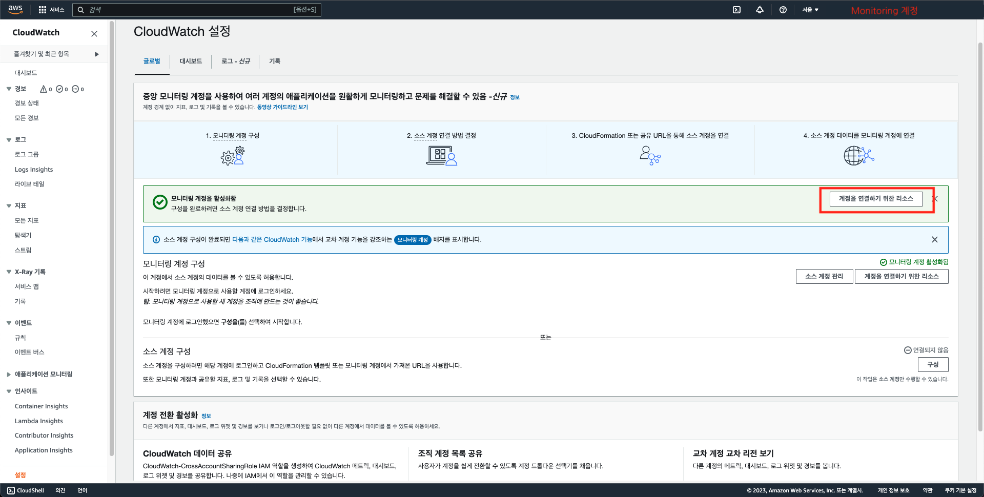Click the AWS logo
Screen dimensions: 984x497
click(15, 9)
